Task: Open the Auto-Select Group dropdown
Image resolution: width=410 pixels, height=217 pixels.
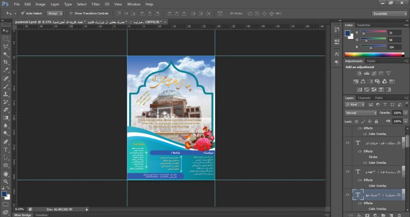Action: point(54,13)
